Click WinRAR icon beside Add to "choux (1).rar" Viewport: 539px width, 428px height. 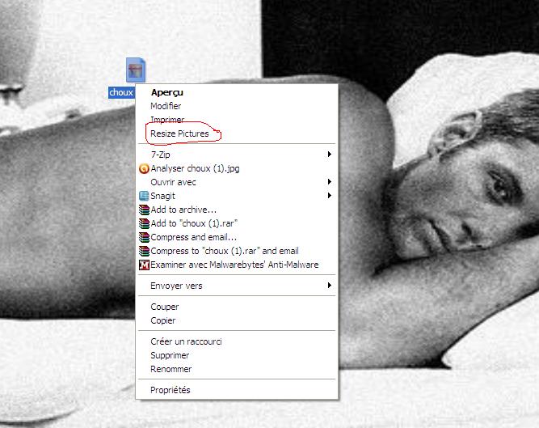click(144, 223)
